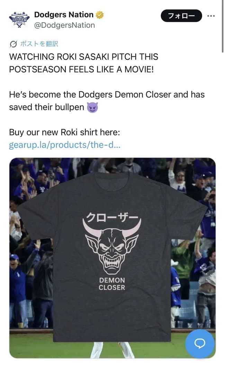Click the "Buy our new Roki shirt here" text
Viewport: 225px width, 368px height.
coord(64,132)
